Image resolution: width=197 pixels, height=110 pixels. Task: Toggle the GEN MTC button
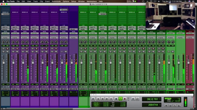(137, 99)
